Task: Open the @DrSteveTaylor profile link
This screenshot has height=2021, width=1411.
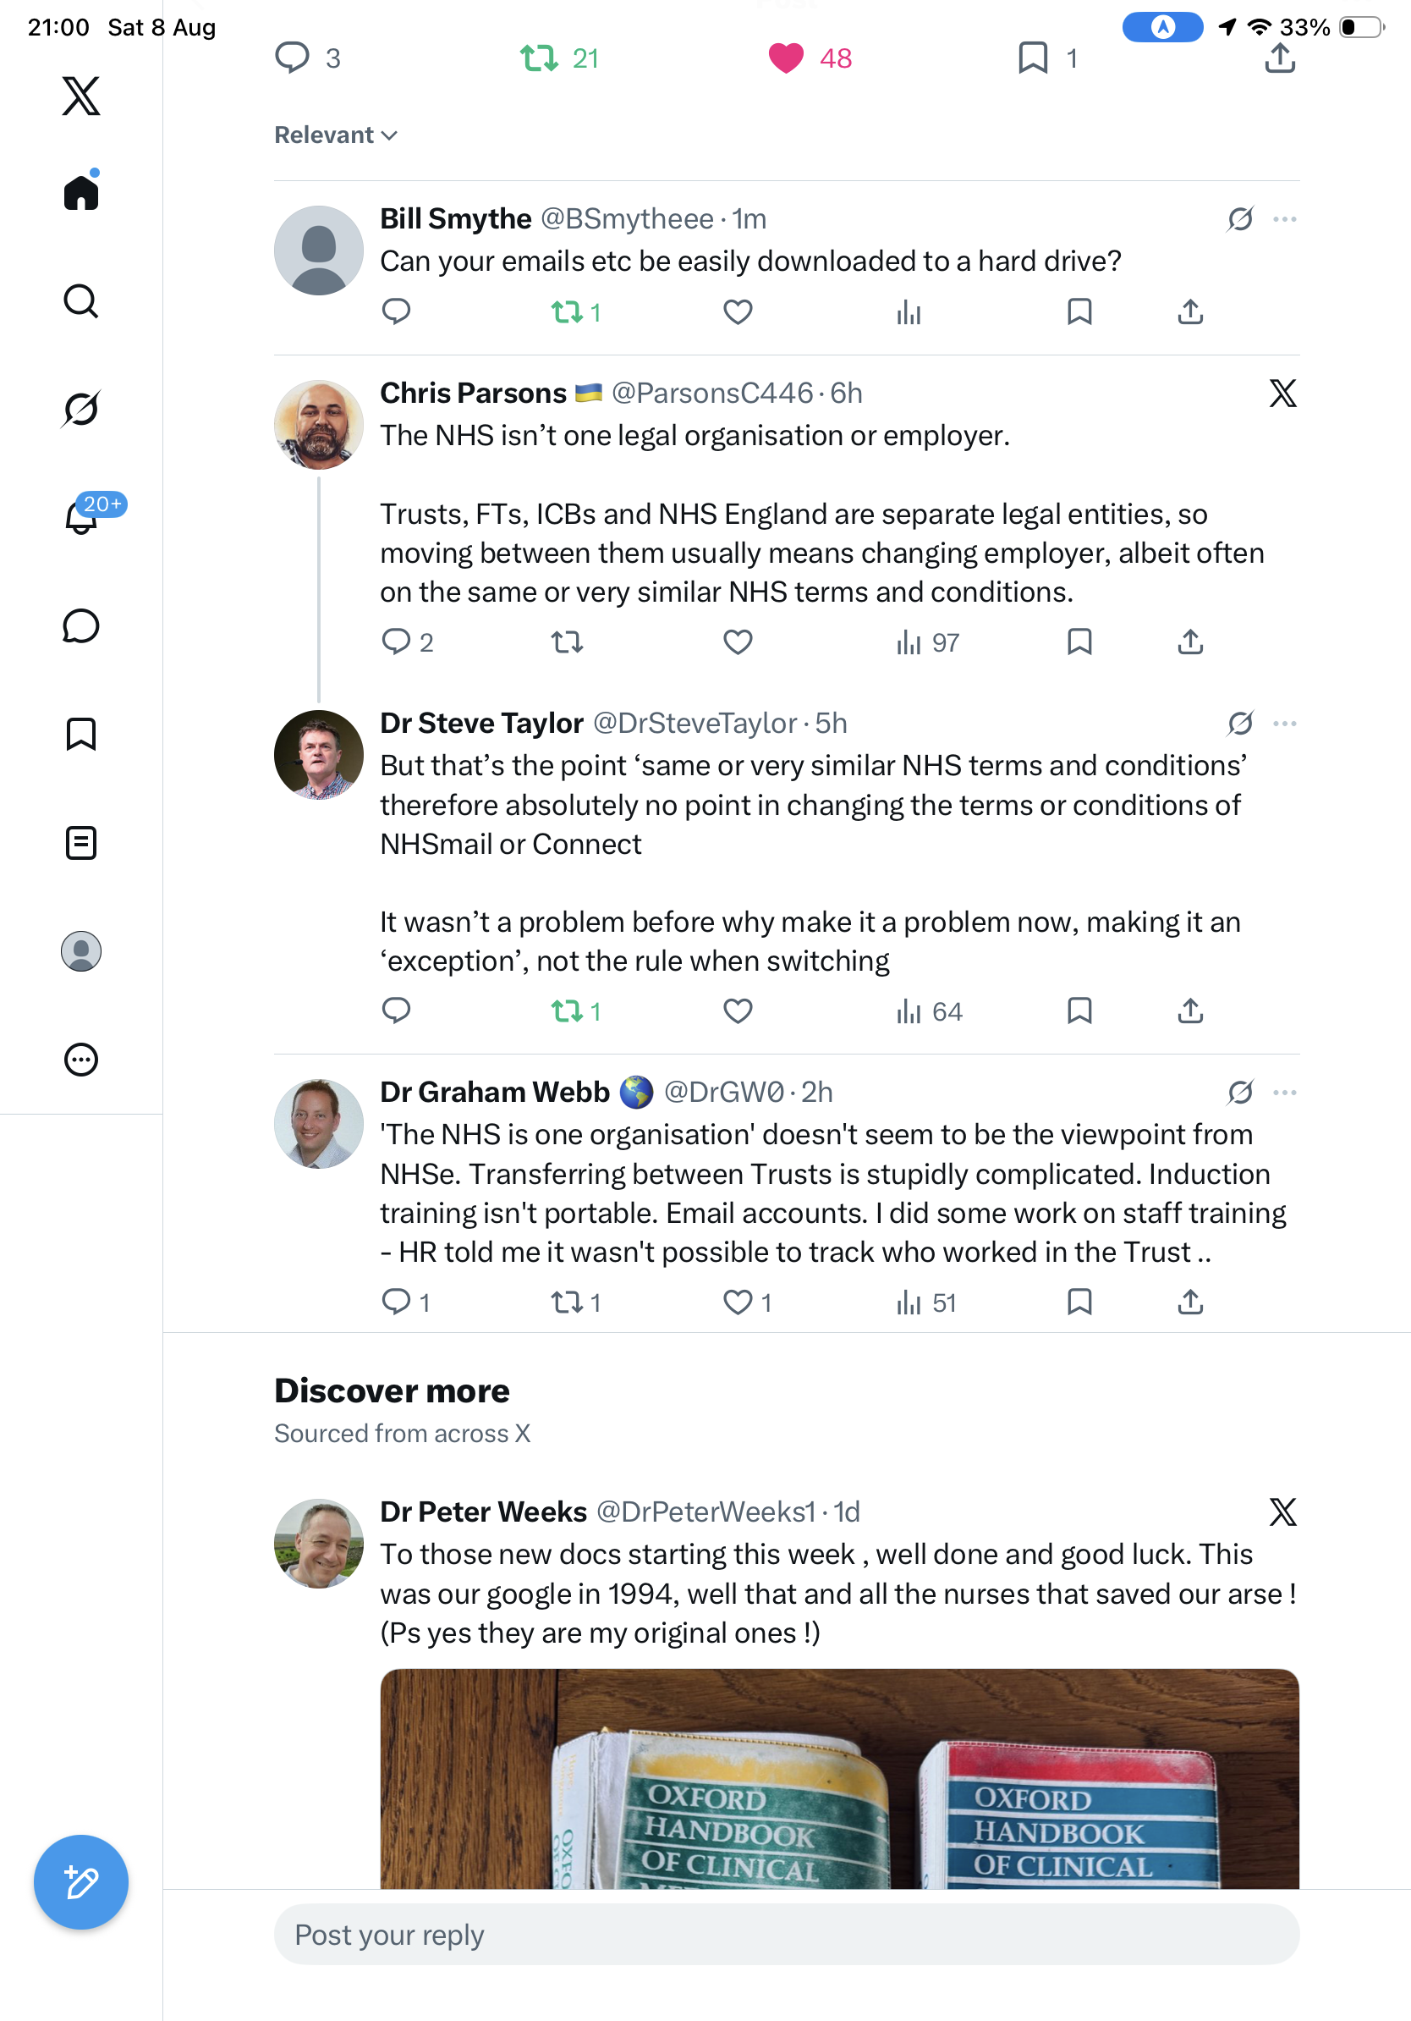Action: tap(695, 723)
